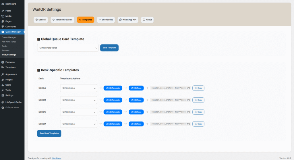
Task: Click the Queue Manager clock icon
Action: (x=3, y=32)
